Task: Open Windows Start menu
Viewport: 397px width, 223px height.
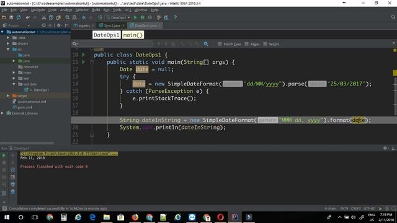Action: 7,217
